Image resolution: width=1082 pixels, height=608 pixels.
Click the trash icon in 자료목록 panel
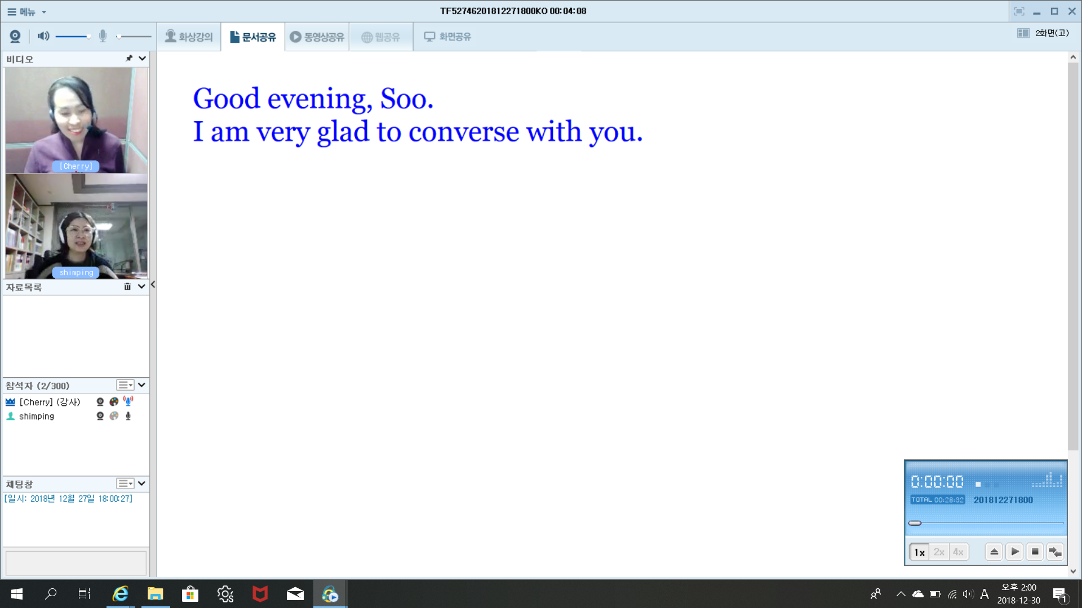[127, 287]
